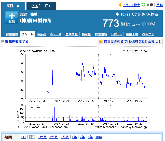Select the PTS tab
Screen dimensions: 165x141
(x=41, y=6)
